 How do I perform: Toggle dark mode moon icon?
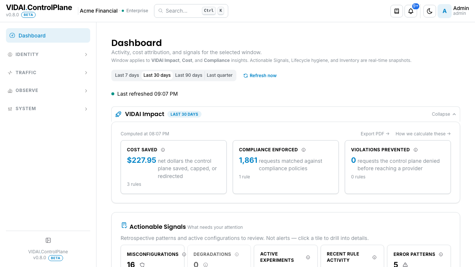click(x=430, y=11)
